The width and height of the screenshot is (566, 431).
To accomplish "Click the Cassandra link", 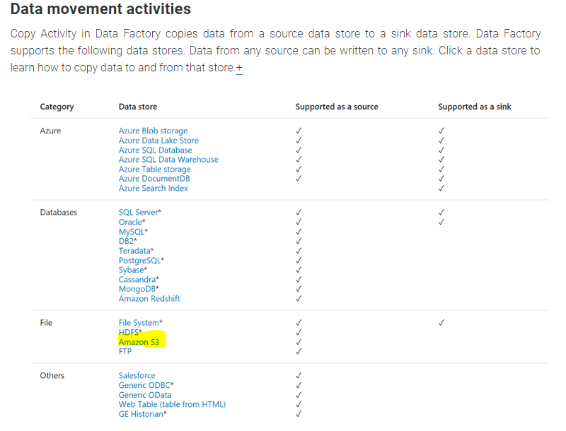I will point(139,280).
